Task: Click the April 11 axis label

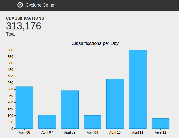Action: click(x=138, y=133)
